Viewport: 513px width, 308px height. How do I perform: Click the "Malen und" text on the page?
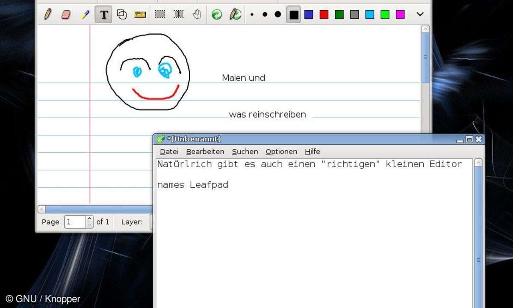[x=244, y=78]
